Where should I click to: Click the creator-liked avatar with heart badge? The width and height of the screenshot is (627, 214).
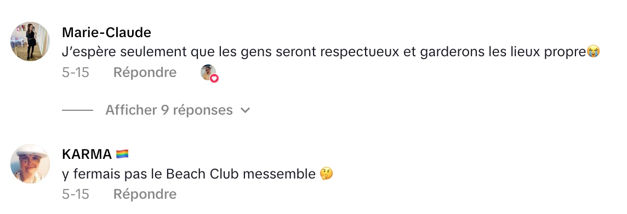[209, 73]
